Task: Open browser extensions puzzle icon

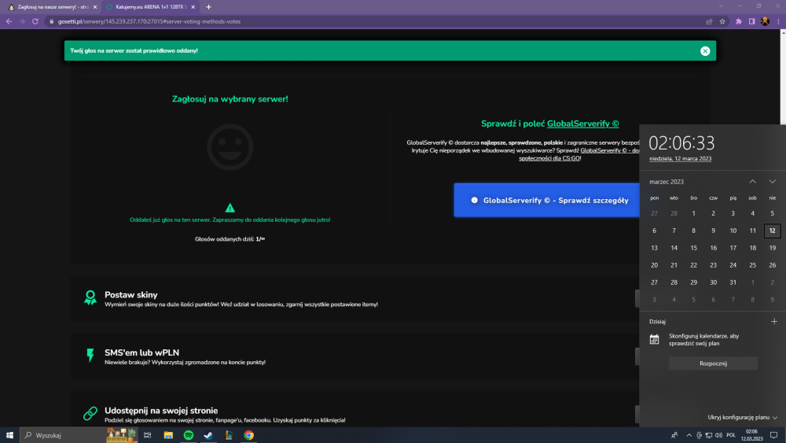Action: coord(738,21)
